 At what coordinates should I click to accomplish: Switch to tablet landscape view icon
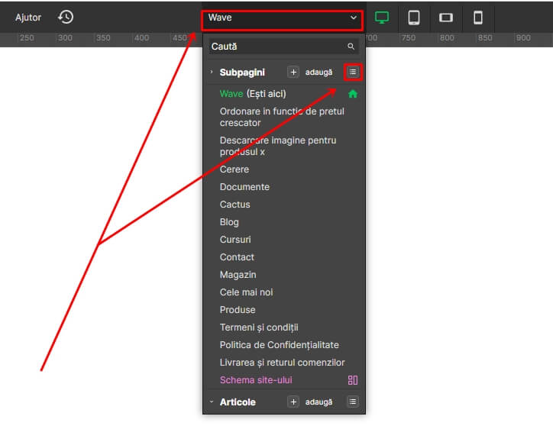coord(446,17)
